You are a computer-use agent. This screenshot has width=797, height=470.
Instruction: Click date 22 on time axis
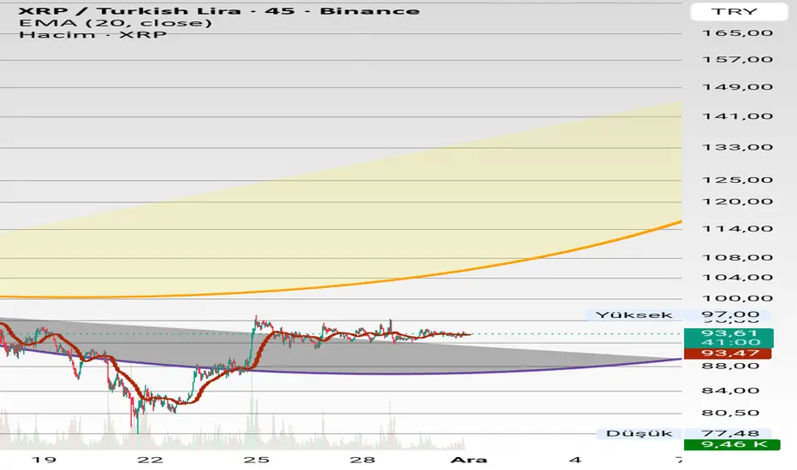tap(150, 460)
